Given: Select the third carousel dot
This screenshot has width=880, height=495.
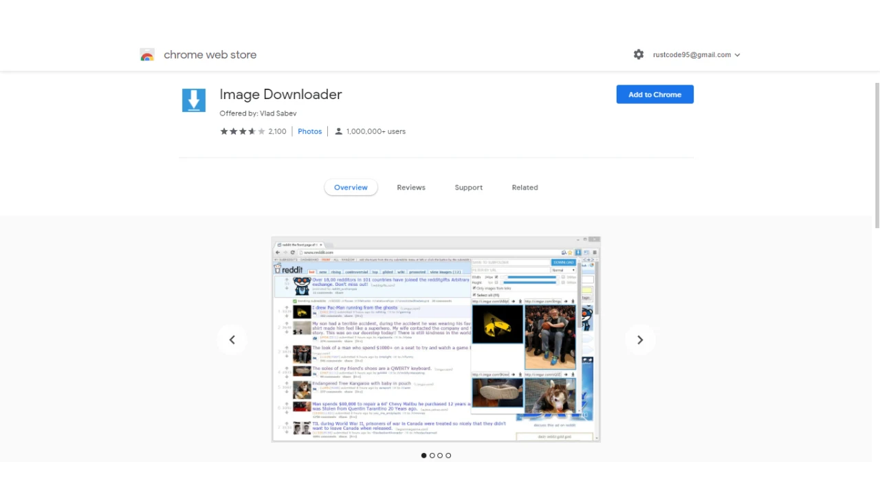Looking at the screenshot, I should click(440, 455).
